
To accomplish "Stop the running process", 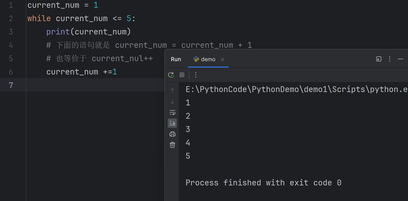I will point(182,75).
